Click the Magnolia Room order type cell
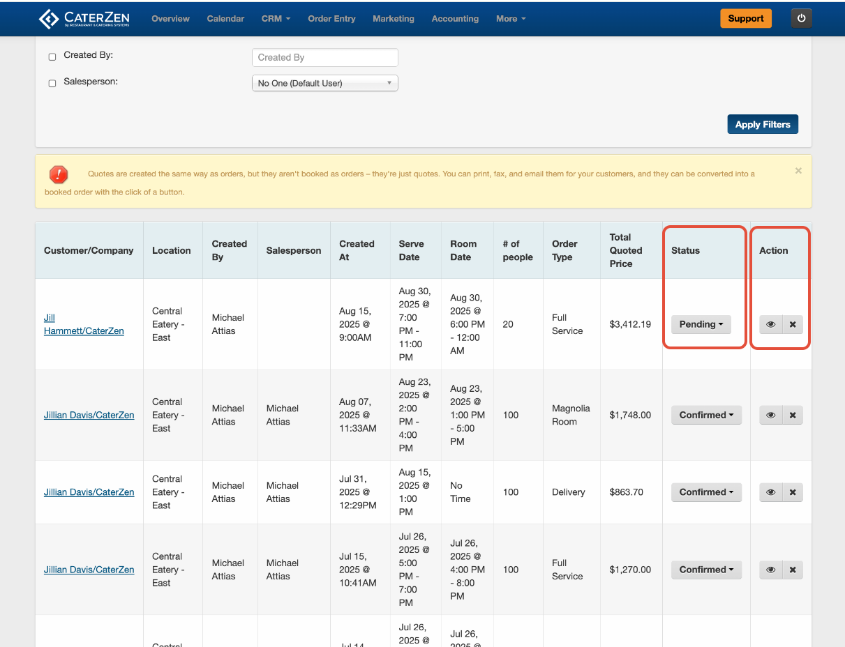 pyautogui.click(x=571, y=415)
